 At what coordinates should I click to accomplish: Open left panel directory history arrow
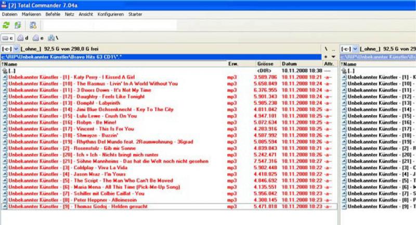333,57
